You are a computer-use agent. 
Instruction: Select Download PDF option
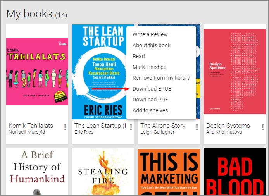150,100
